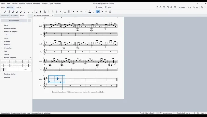Switch to the Publicar tab
This screenshot has width=207, height=117.
point(18,7)
